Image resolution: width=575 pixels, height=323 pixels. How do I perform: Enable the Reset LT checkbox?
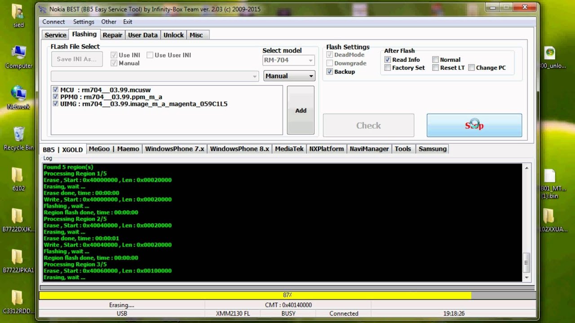435,68
